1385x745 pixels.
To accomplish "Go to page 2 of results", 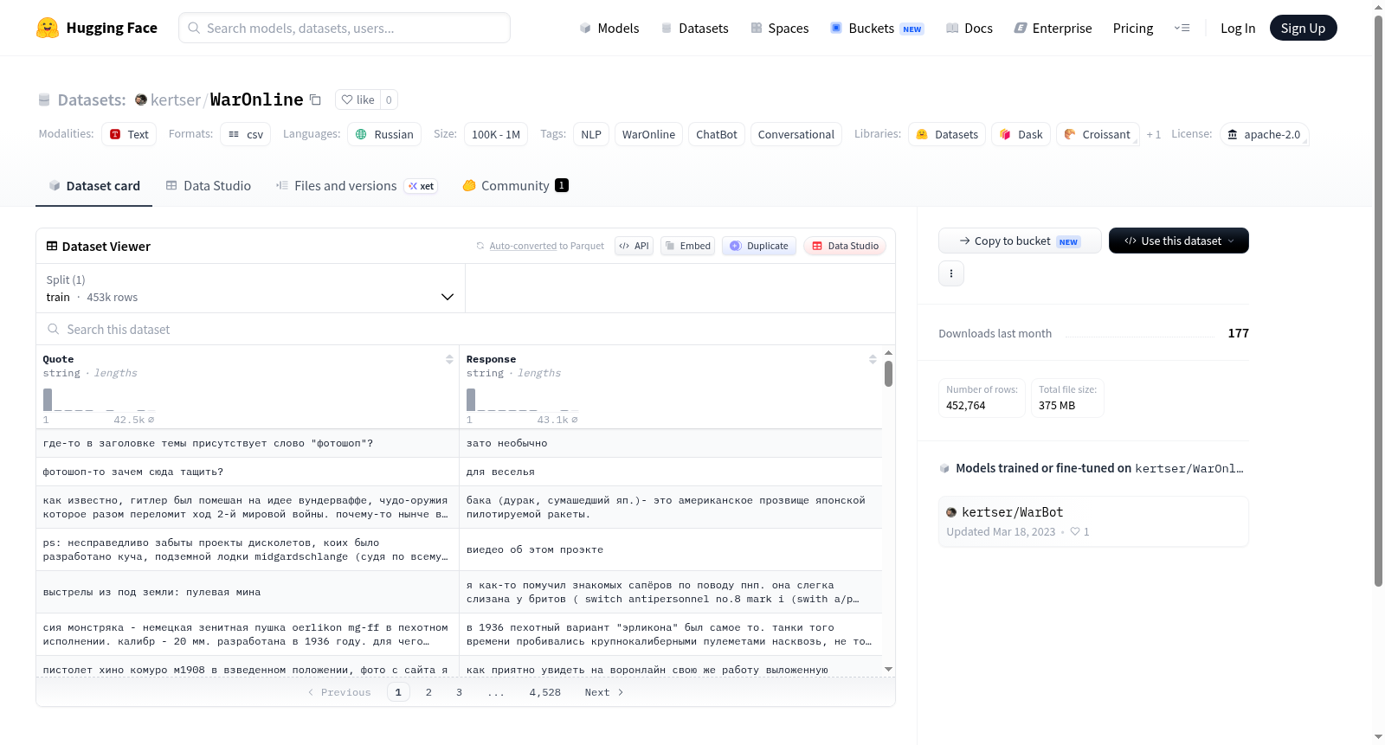I will coord(428,692).
